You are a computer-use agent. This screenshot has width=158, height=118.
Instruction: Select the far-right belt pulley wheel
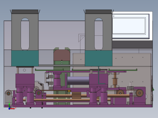click(x=139, y=93)
